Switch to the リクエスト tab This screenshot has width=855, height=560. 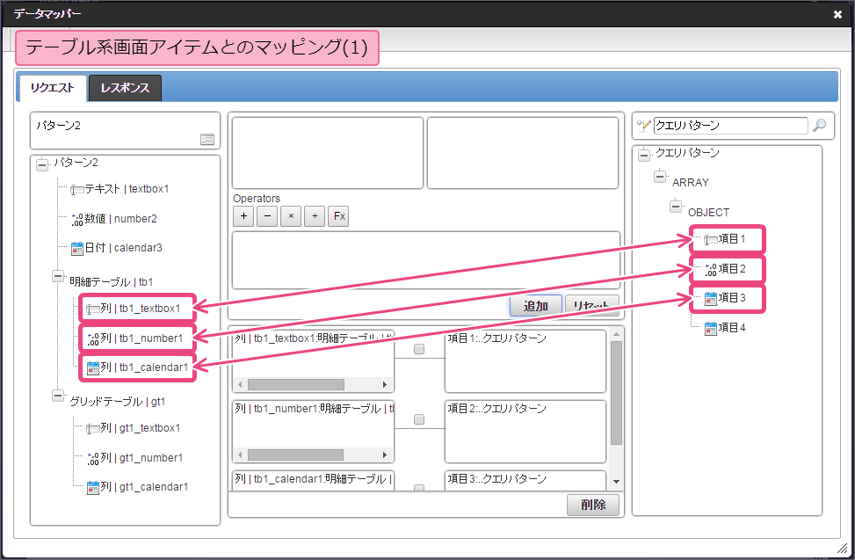point(53,88)
